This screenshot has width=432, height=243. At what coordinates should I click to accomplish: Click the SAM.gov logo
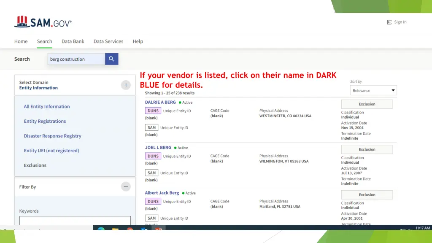point(43,22)
